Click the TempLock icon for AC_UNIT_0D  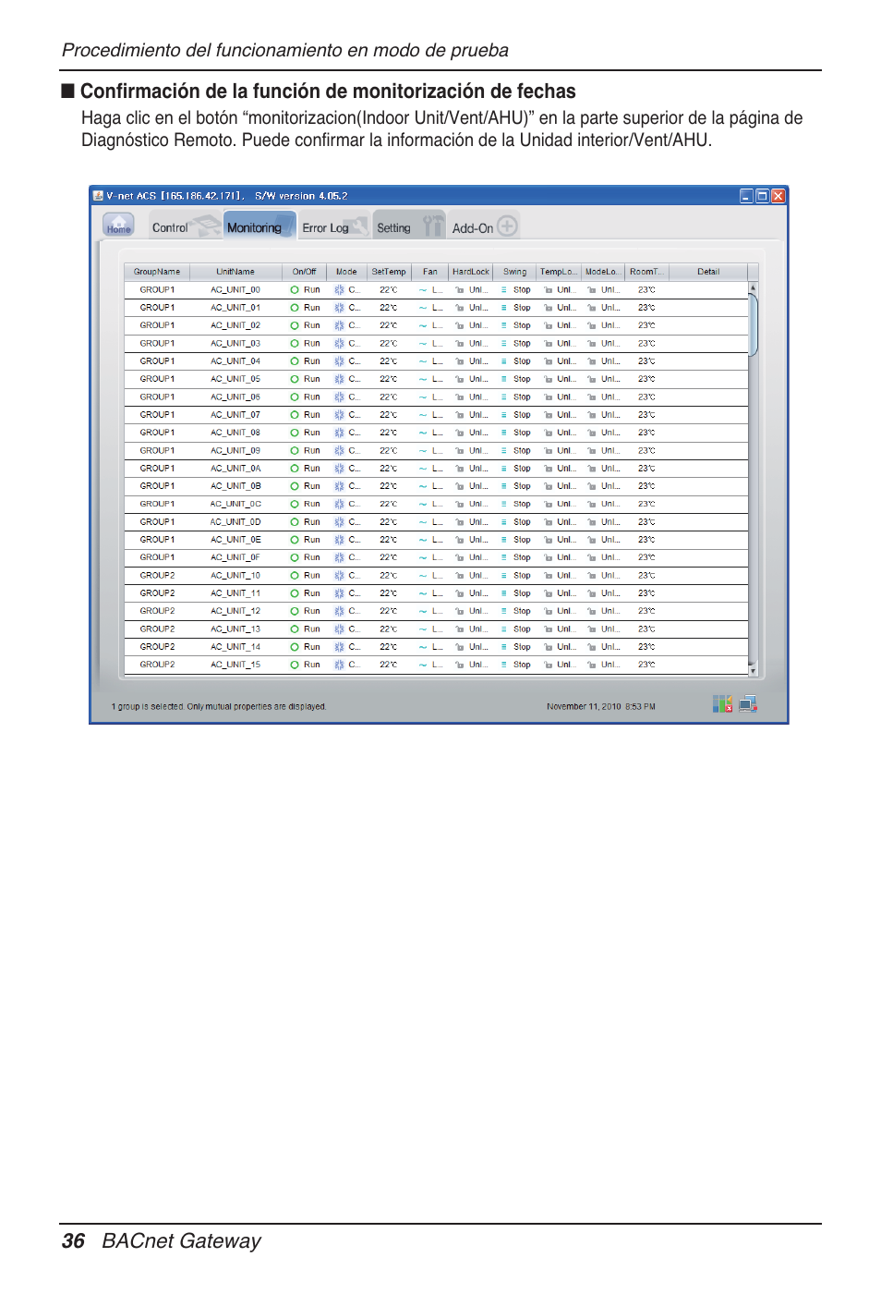point(549,522)
